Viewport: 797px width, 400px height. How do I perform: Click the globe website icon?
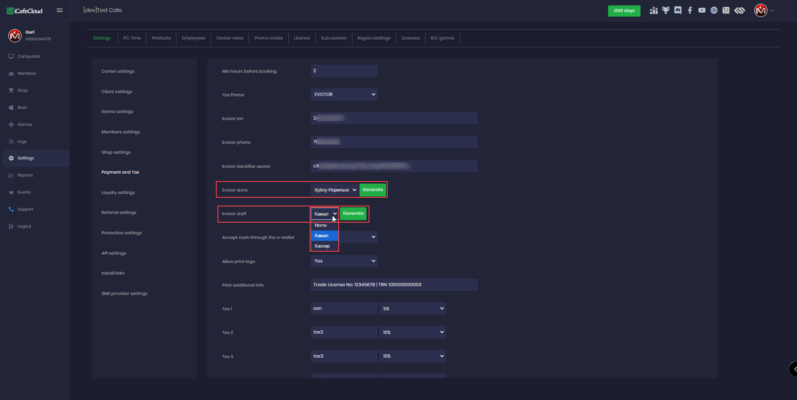pyautogui.click(x=714, y=10)
